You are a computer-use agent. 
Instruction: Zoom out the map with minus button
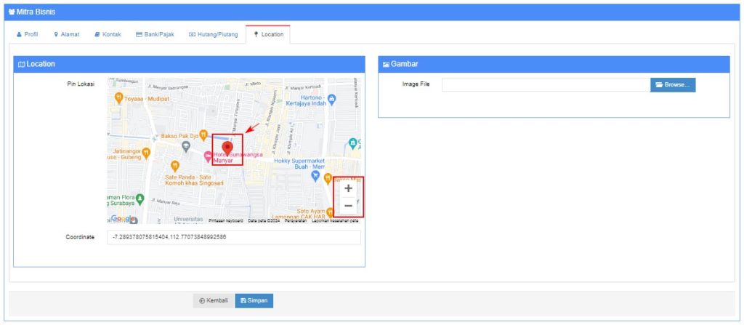point(348,206)
